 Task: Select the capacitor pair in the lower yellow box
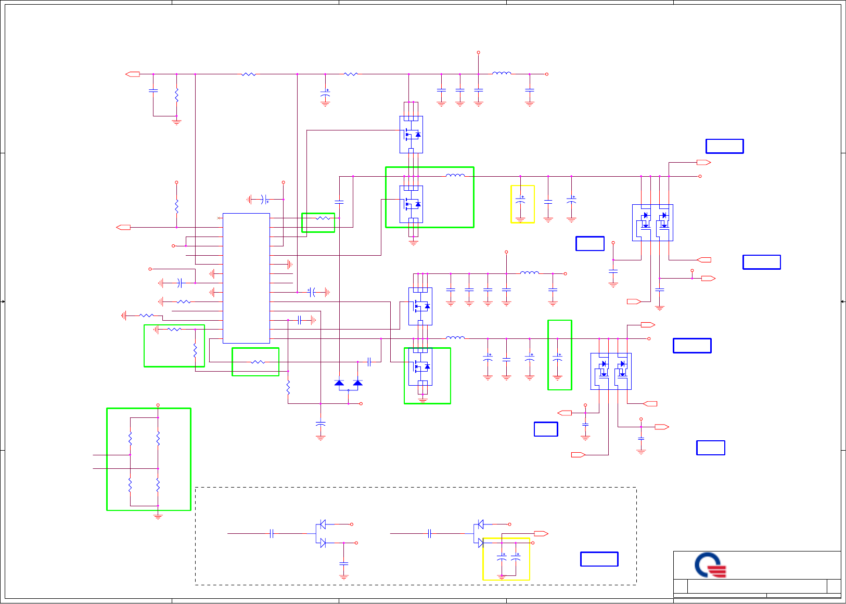click(508, 557)
